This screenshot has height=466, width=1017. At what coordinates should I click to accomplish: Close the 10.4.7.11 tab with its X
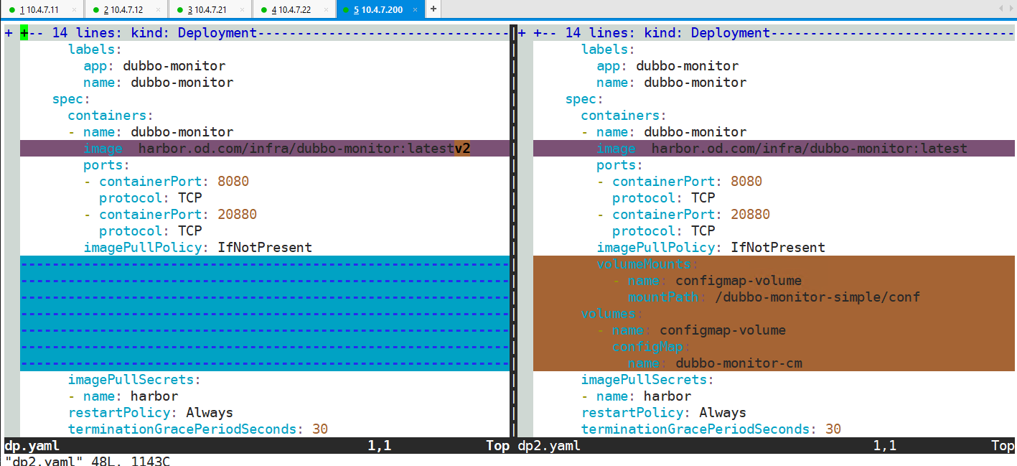click(x=75, y=9)
